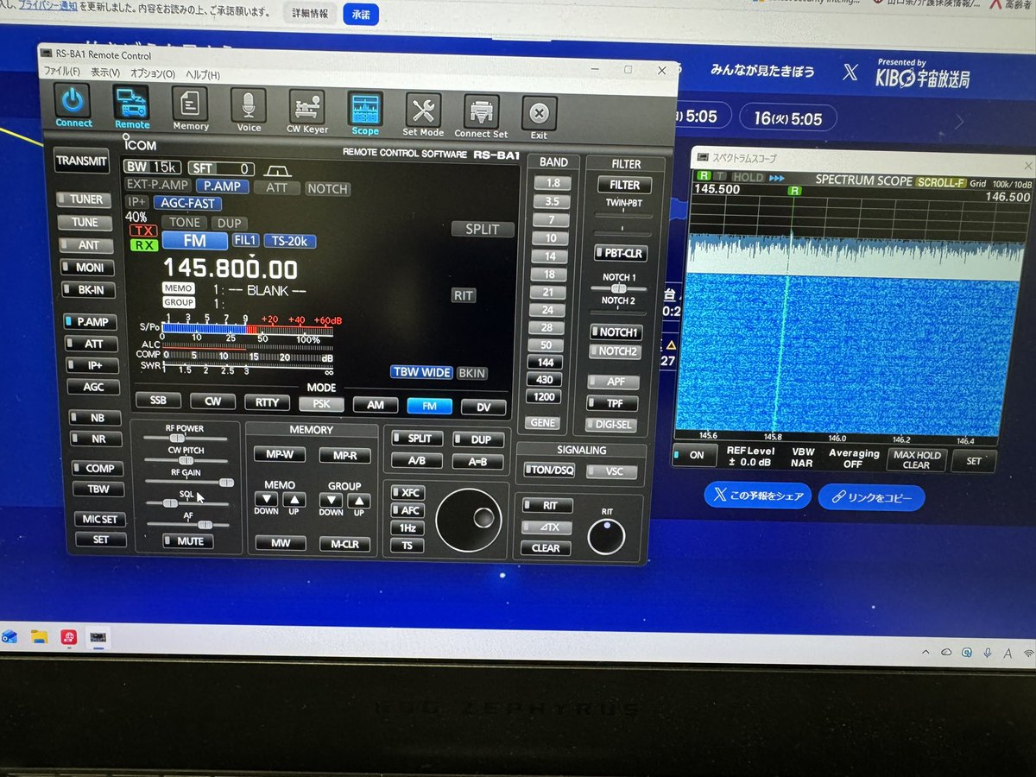This screenshot has width=1036, height=777.
Task: Click the Exit toolbar icon
Action: pos(539,116)
